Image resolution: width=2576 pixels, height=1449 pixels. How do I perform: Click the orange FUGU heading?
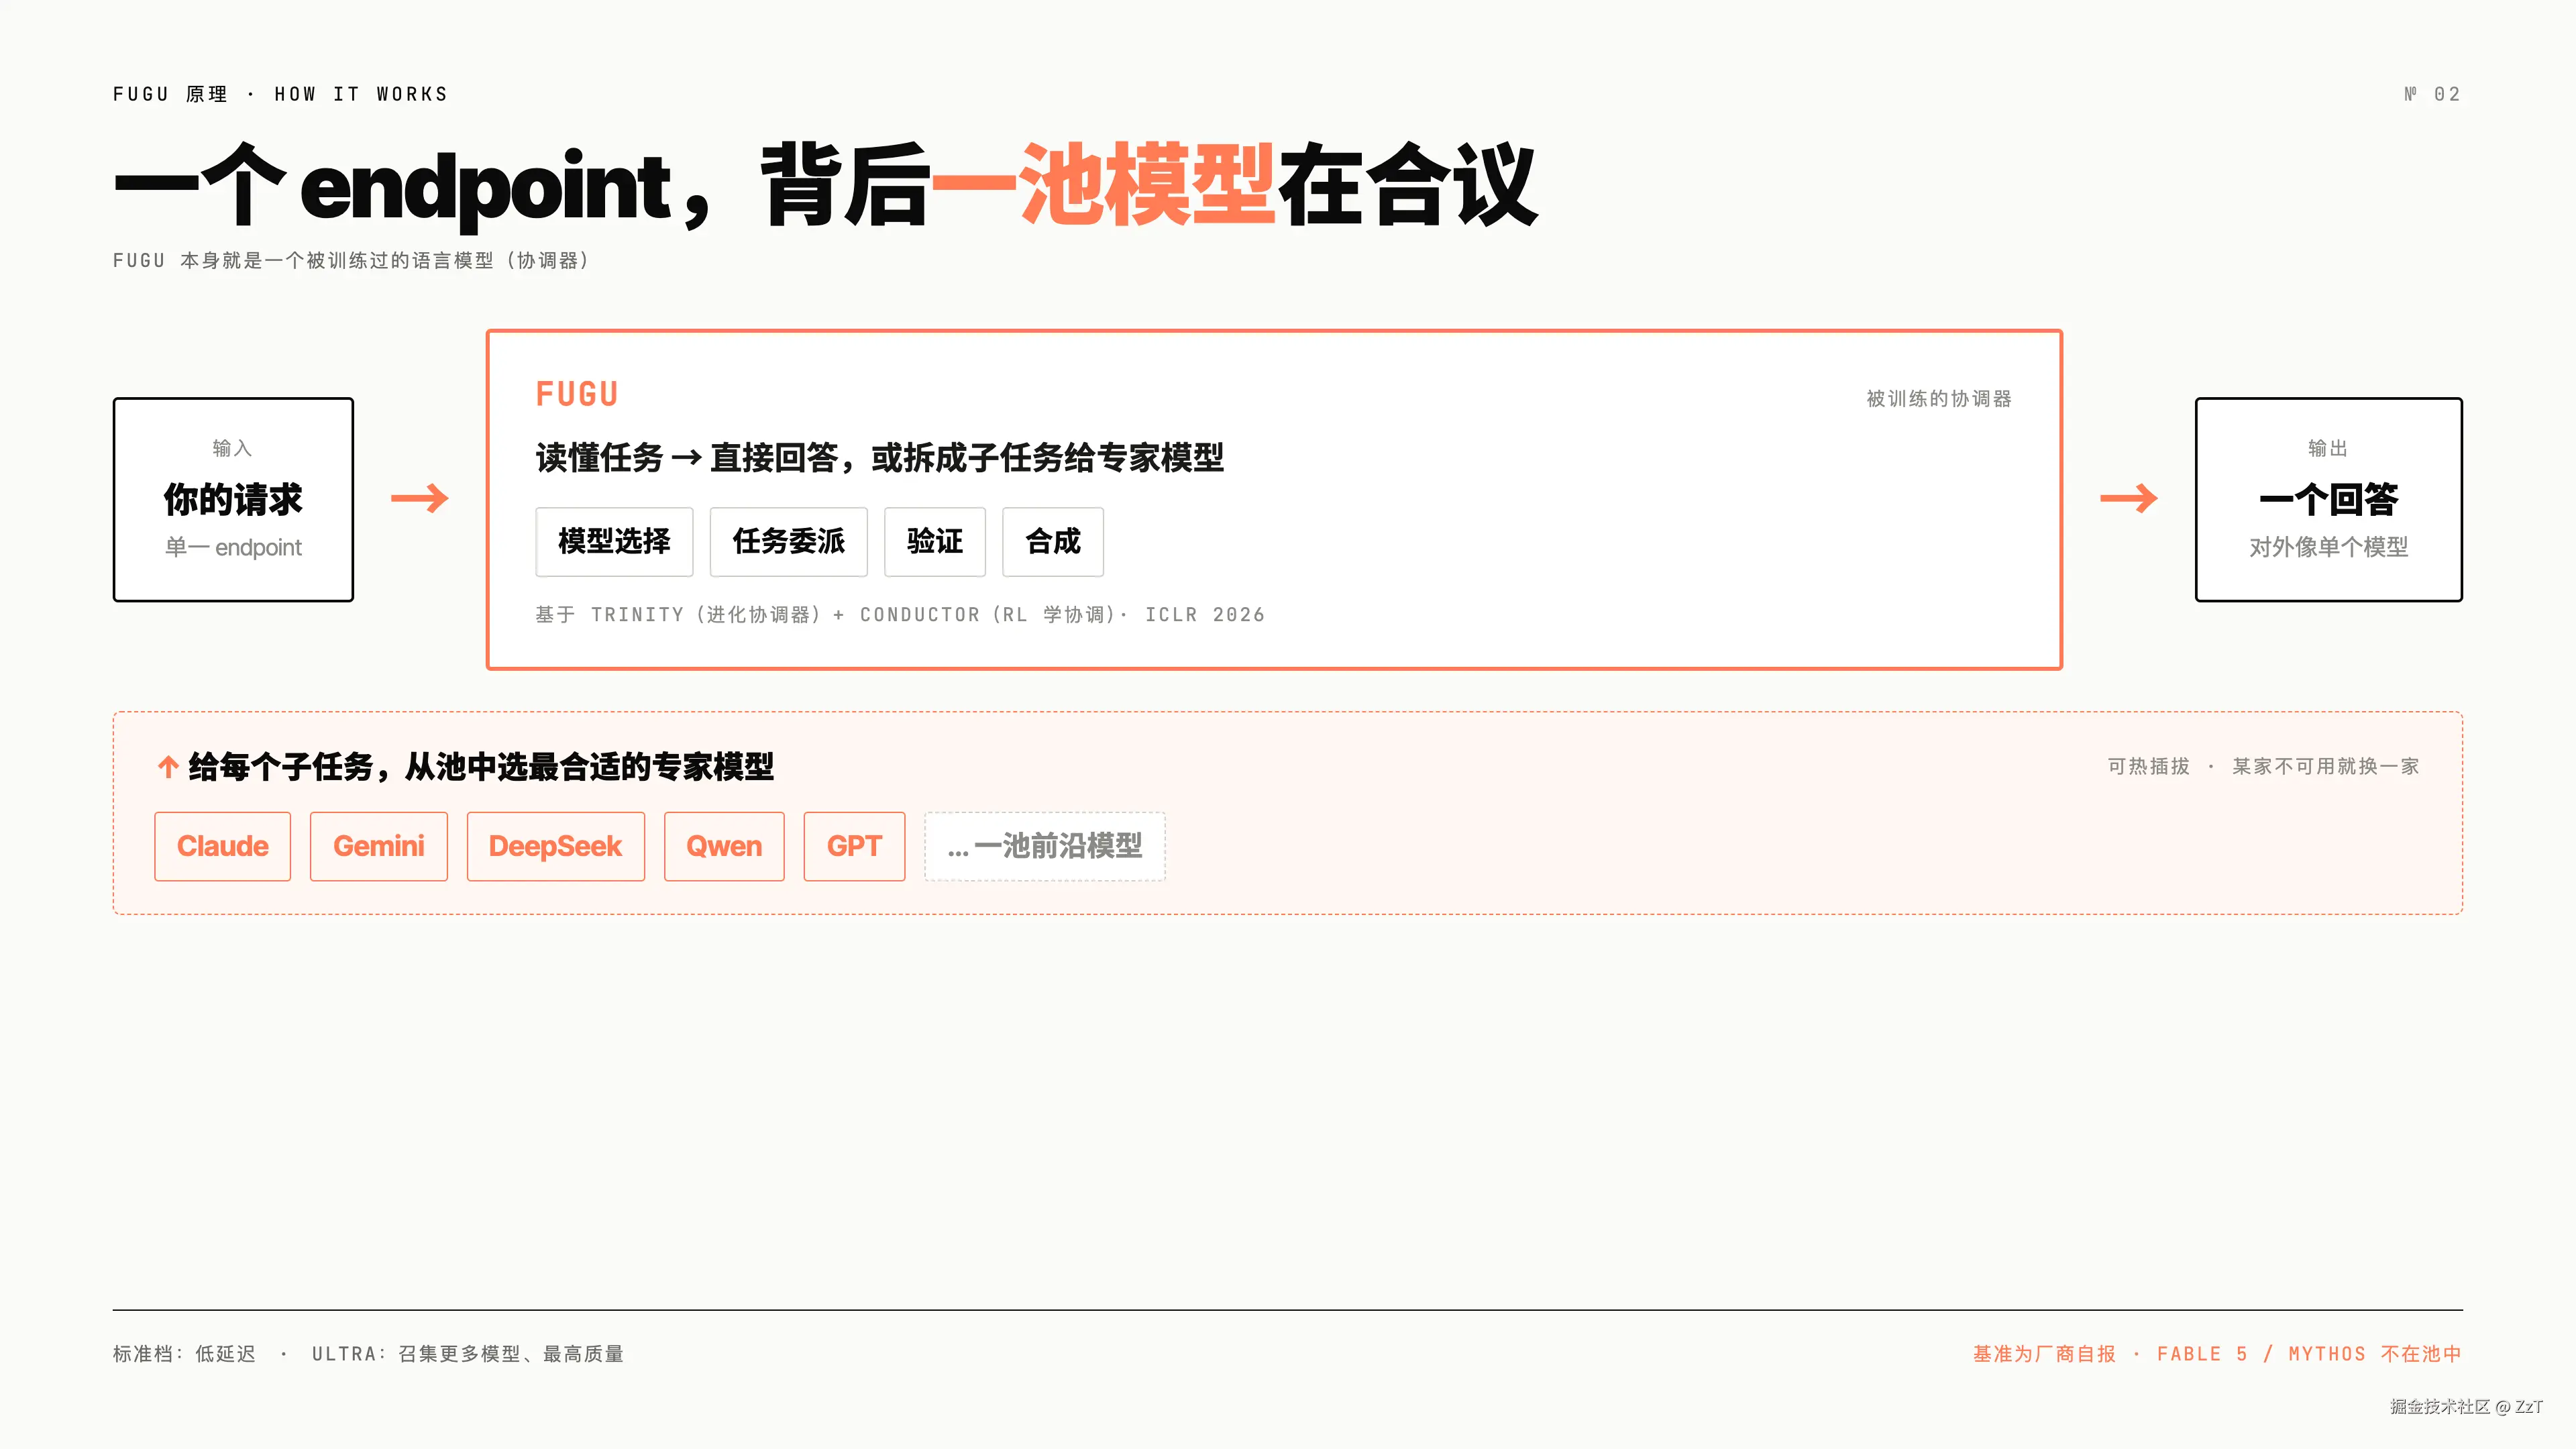tap(577, 394)
